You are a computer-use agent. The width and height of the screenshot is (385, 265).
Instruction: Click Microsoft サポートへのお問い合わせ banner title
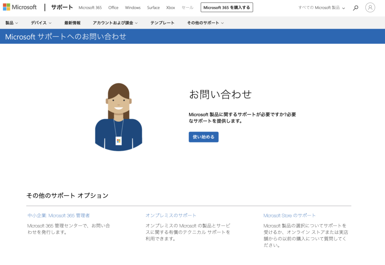65,36
